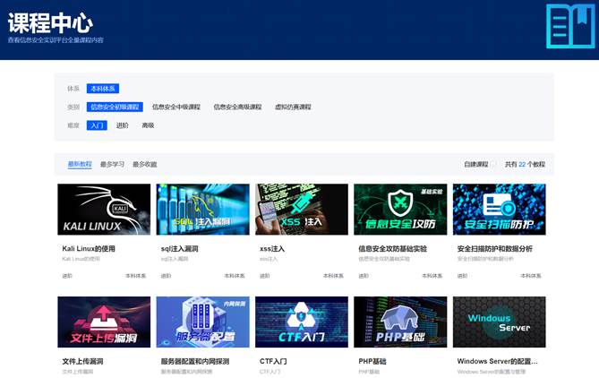Image resolution: width=599 pixels, height=378 pixels.
Task: Open the 服务器配置 course image
Action: coord(202,322)
